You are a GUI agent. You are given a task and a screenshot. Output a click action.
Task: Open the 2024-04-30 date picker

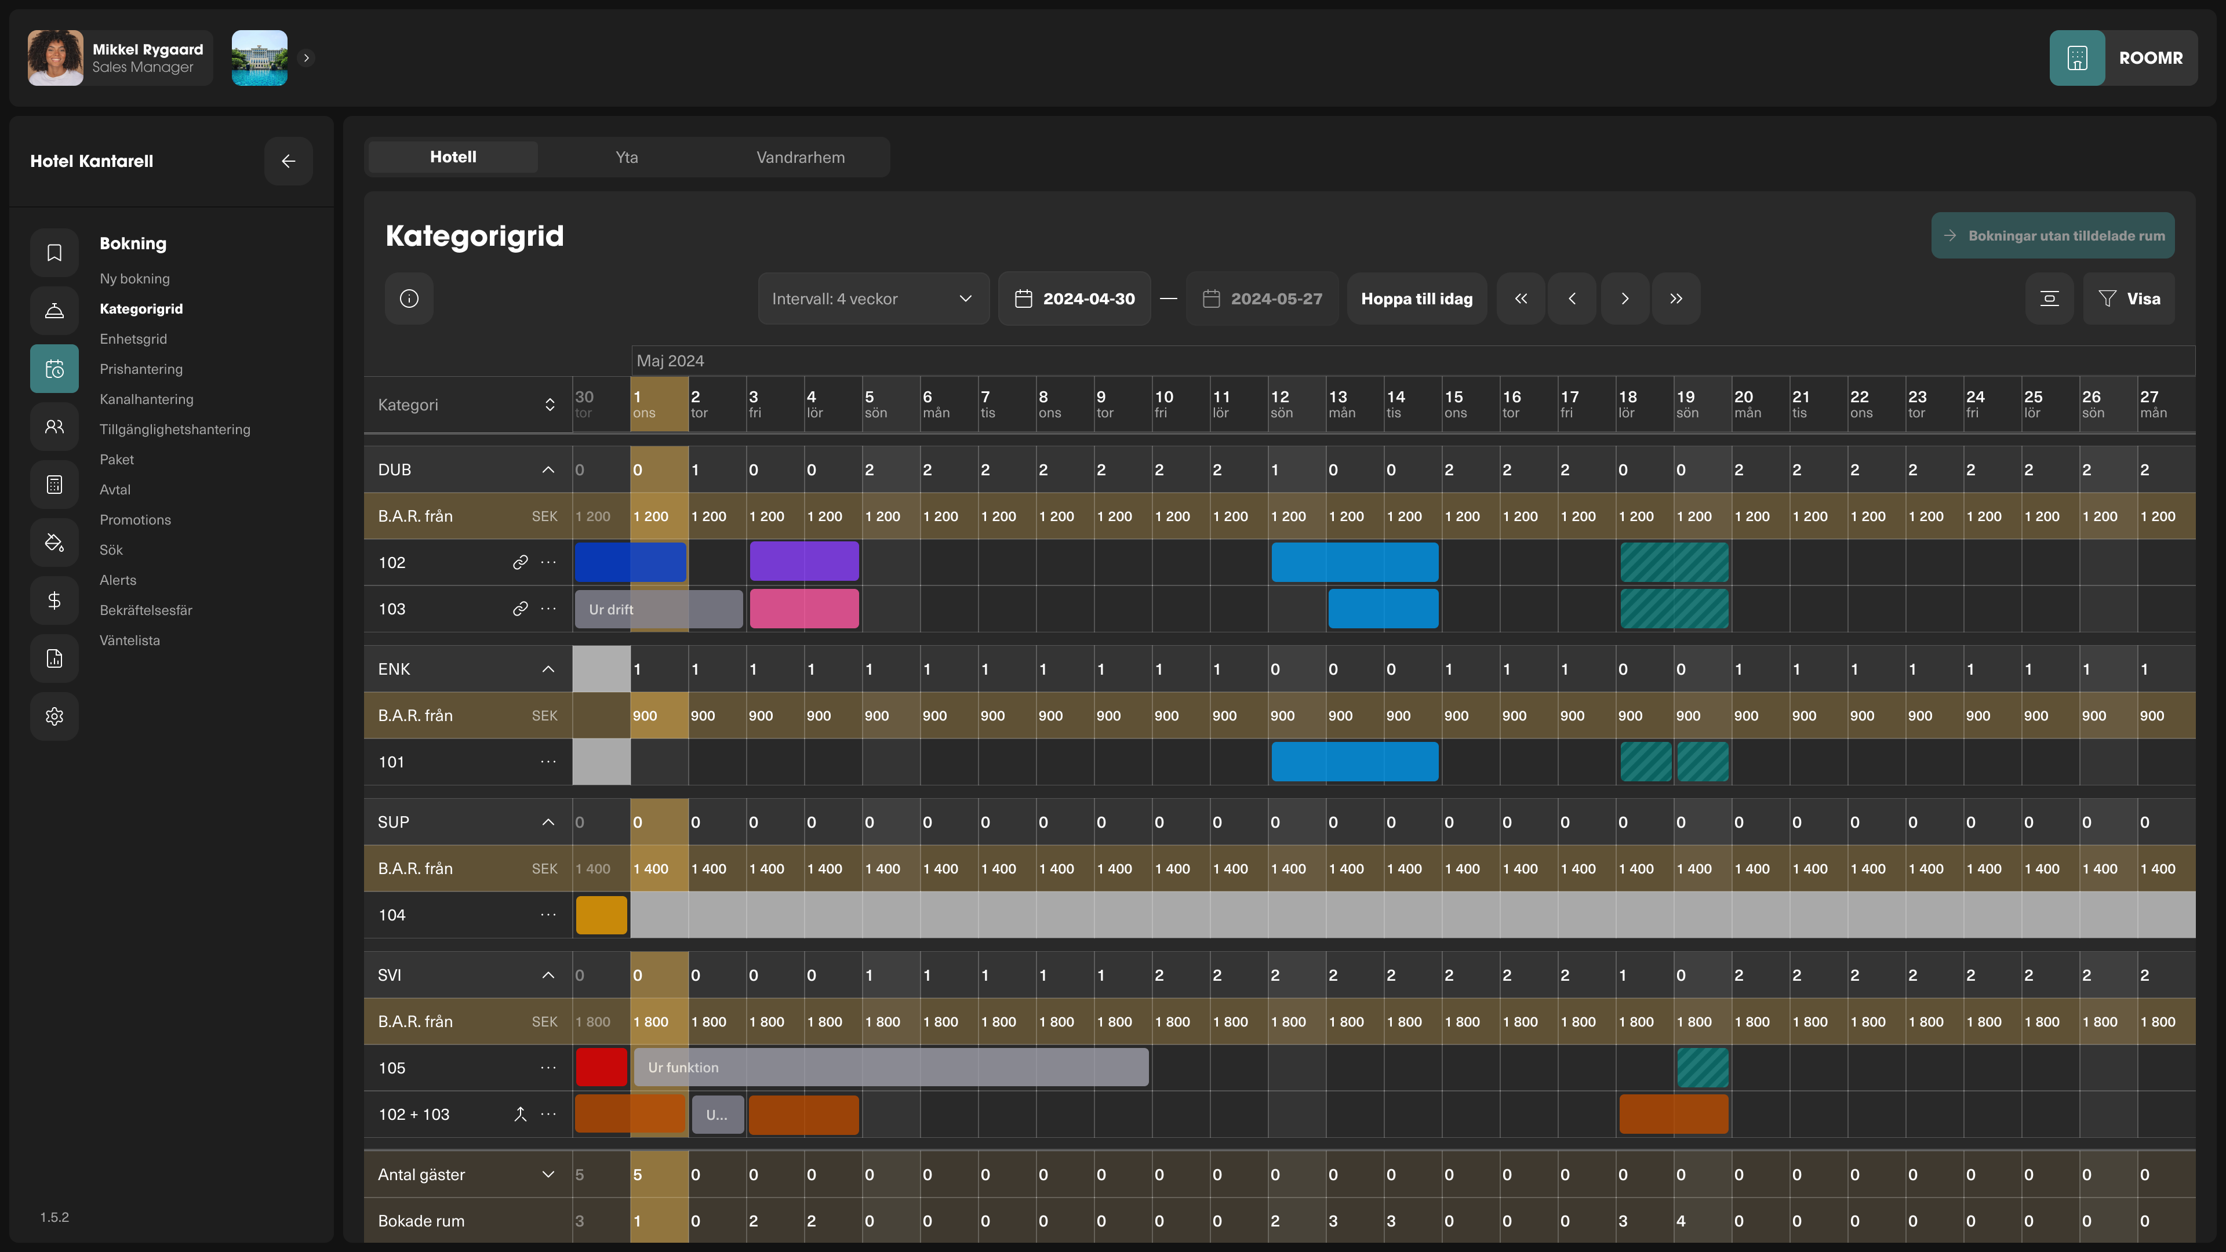tap(1074, 298)
